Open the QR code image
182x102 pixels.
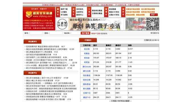[x=152, y=24]
